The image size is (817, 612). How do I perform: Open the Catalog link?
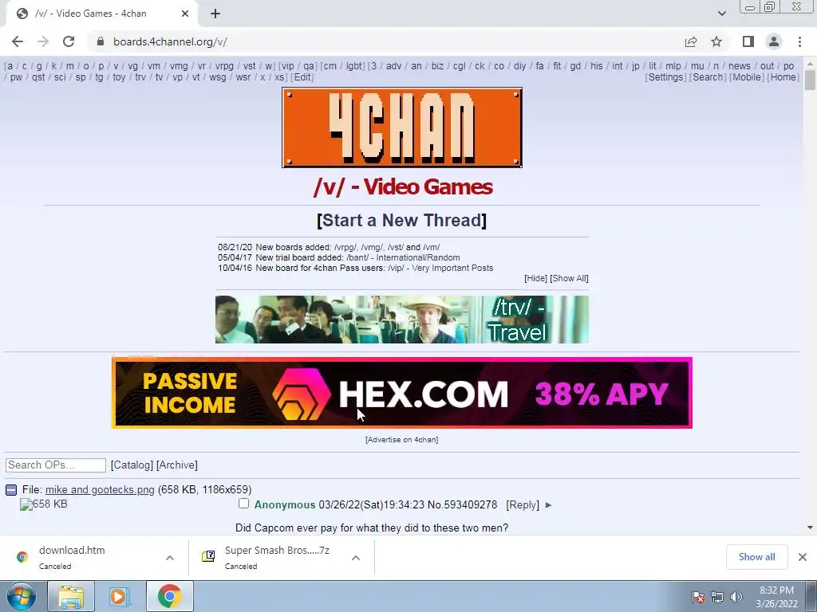point(132,465)
